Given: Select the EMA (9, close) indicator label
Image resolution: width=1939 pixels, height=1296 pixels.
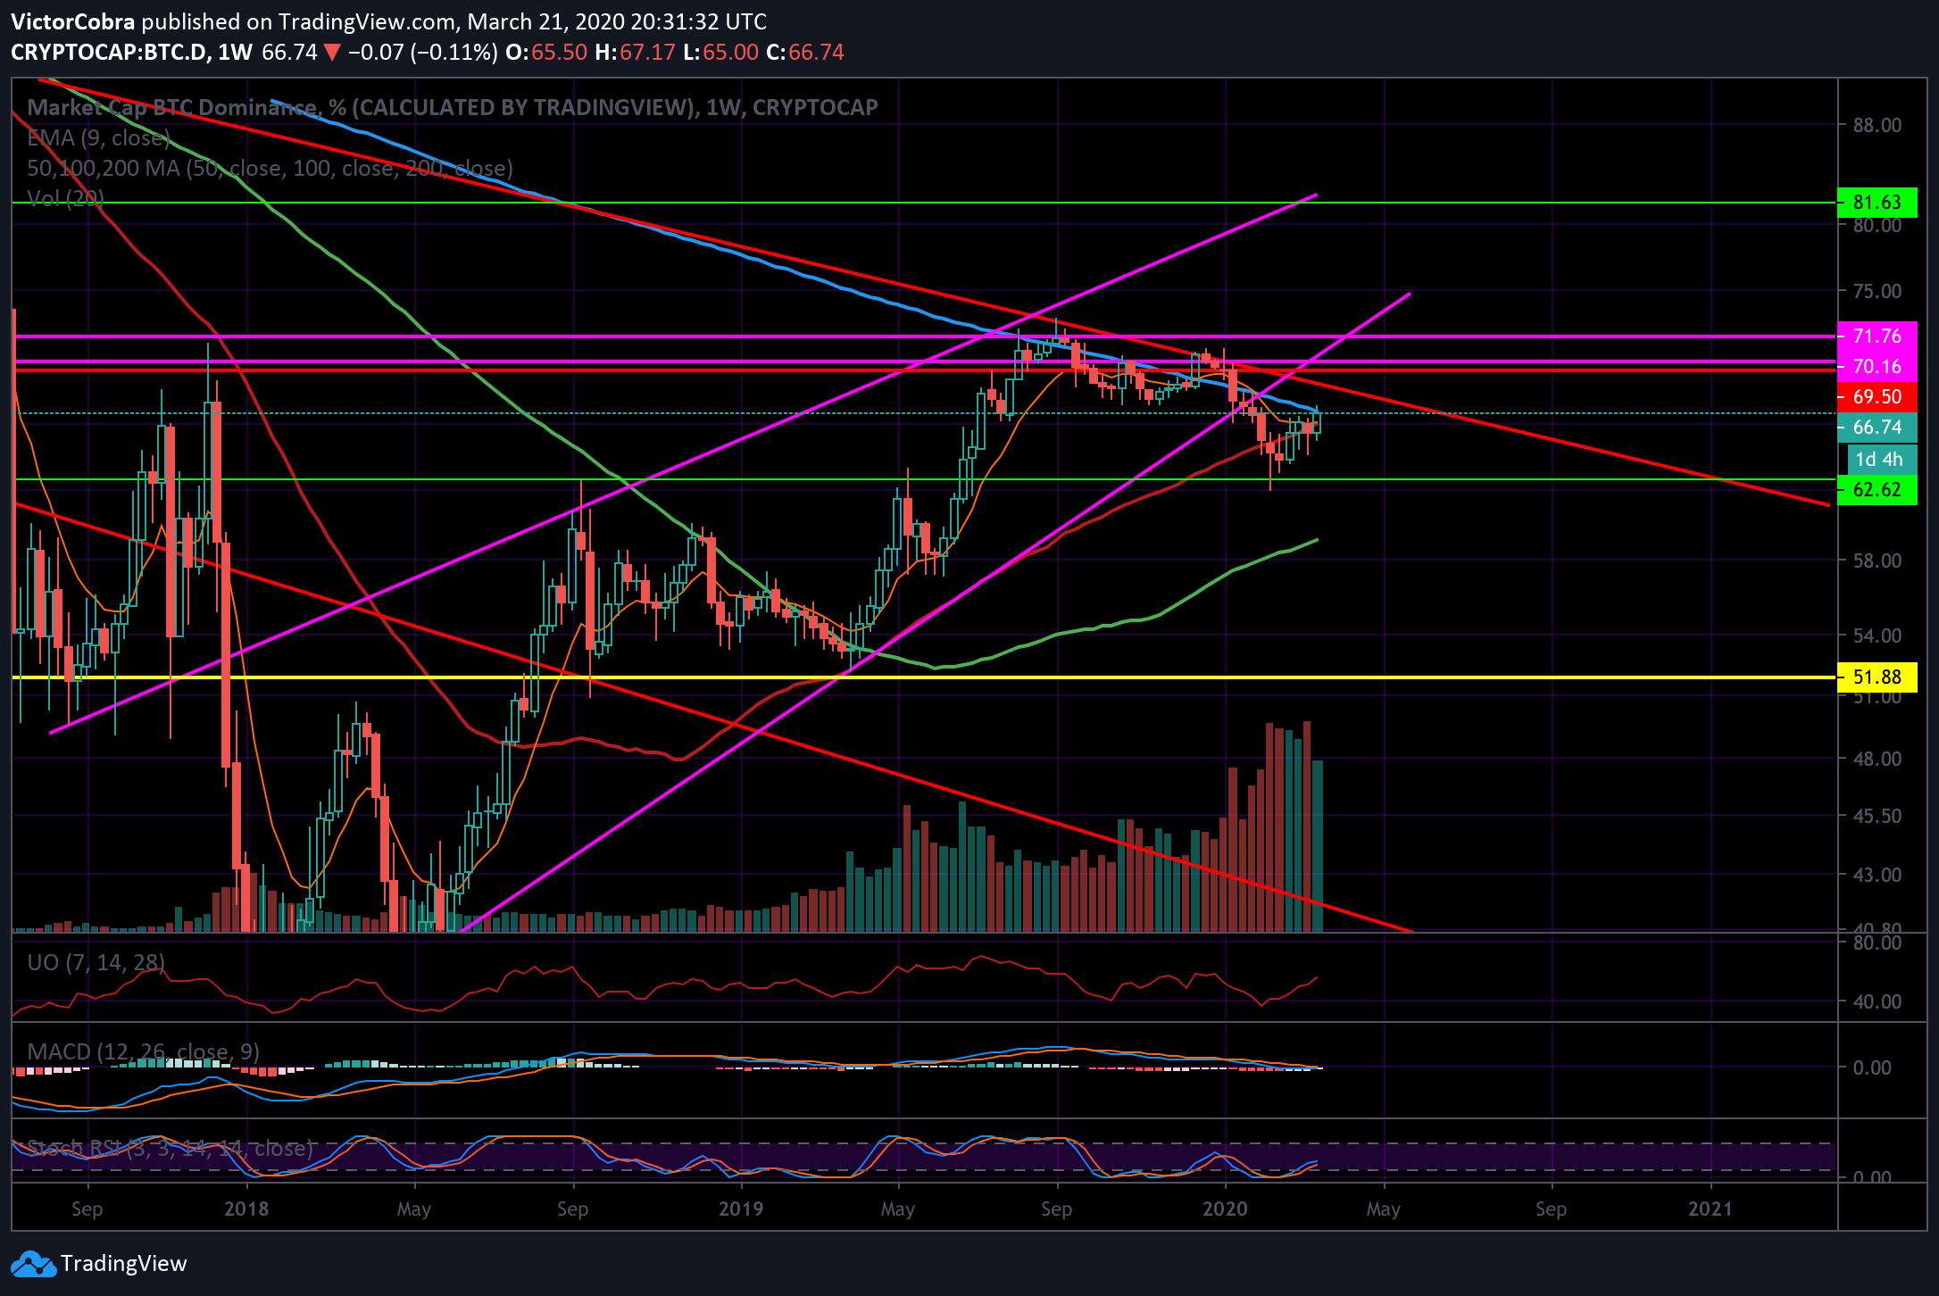Looking at the screenshot, I should [98, 137].
